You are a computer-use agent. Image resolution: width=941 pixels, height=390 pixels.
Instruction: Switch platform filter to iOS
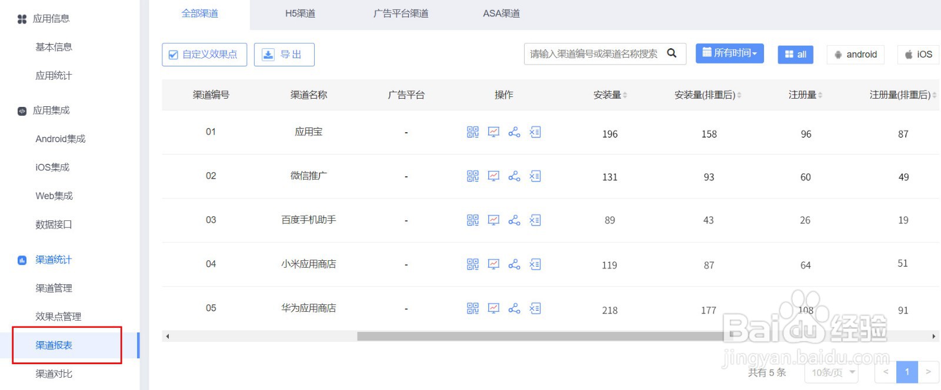click(917, 54)
